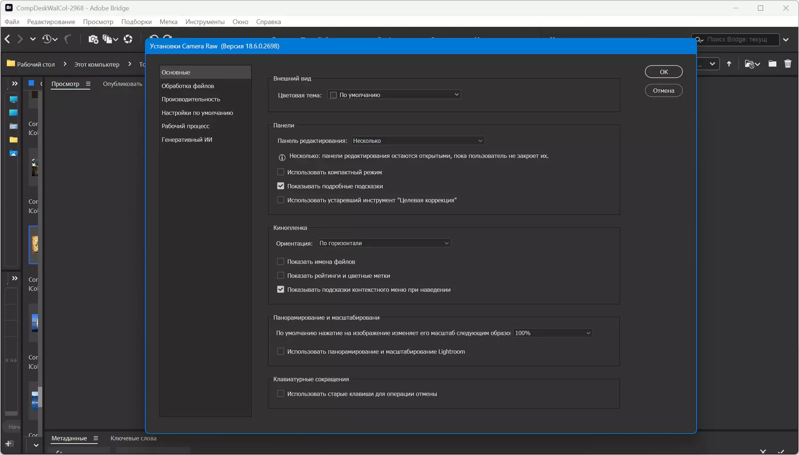Select the Настройки по умолчанию category
Image resolution: width=799 pixels, height=455 pixels.
pyautogui.click(x=205, y=113)
